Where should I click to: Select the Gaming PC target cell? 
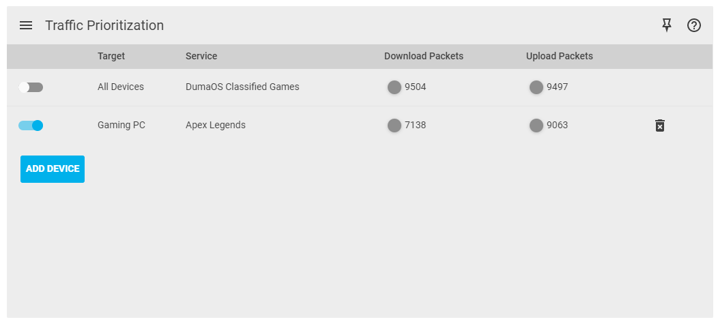121,125
